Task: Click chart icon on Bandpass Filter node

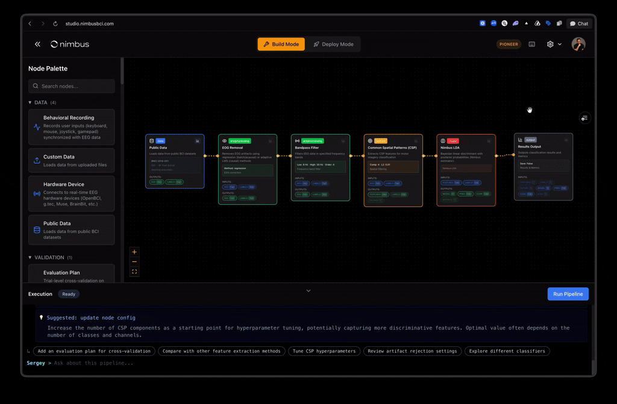Action: click(343, 141)
